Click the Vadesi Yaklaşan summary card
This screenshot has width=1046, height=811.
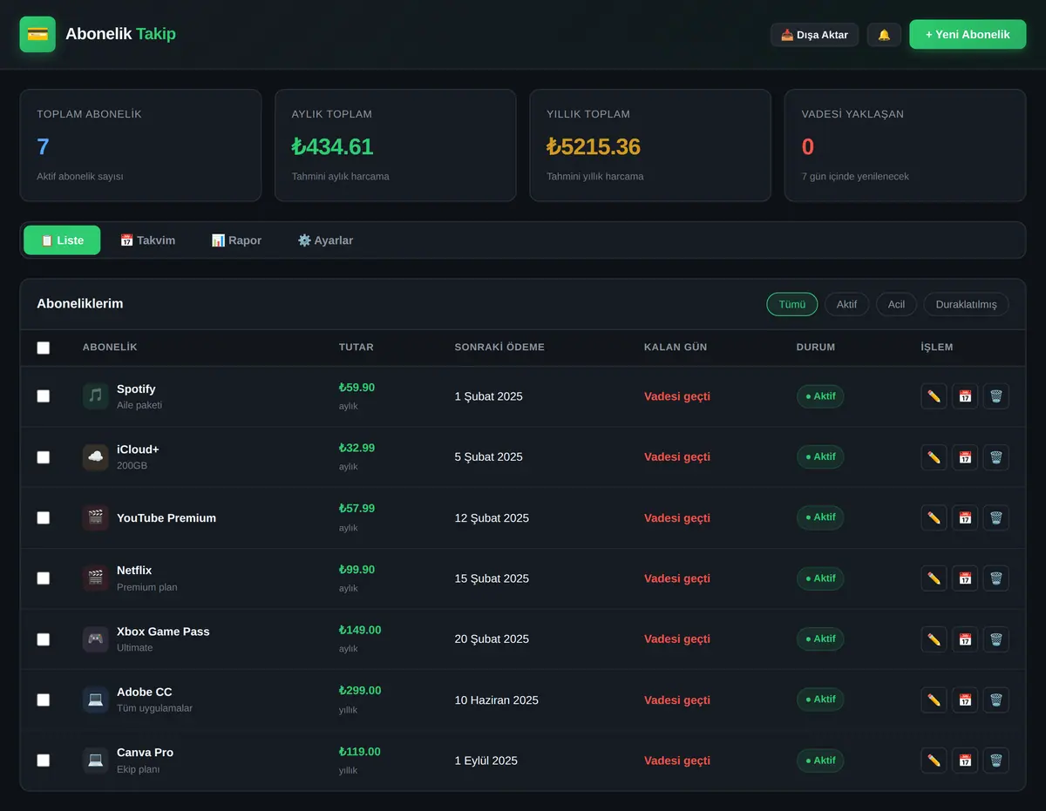click(x=905, y=145)
